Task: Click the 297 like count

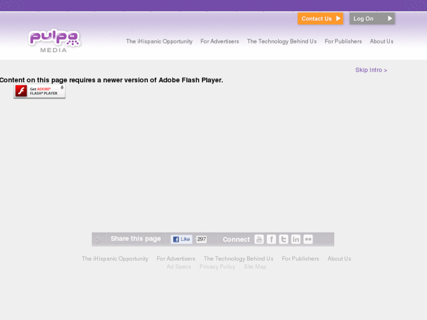Action: (x=201, y=239)
